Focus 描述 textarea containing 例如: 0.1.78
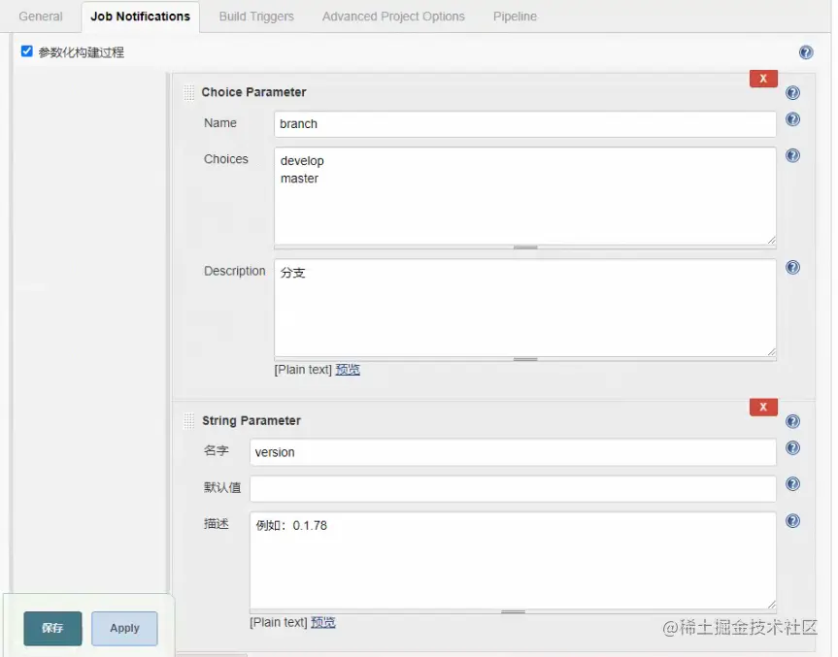838x657 pixels. [513, 560]
